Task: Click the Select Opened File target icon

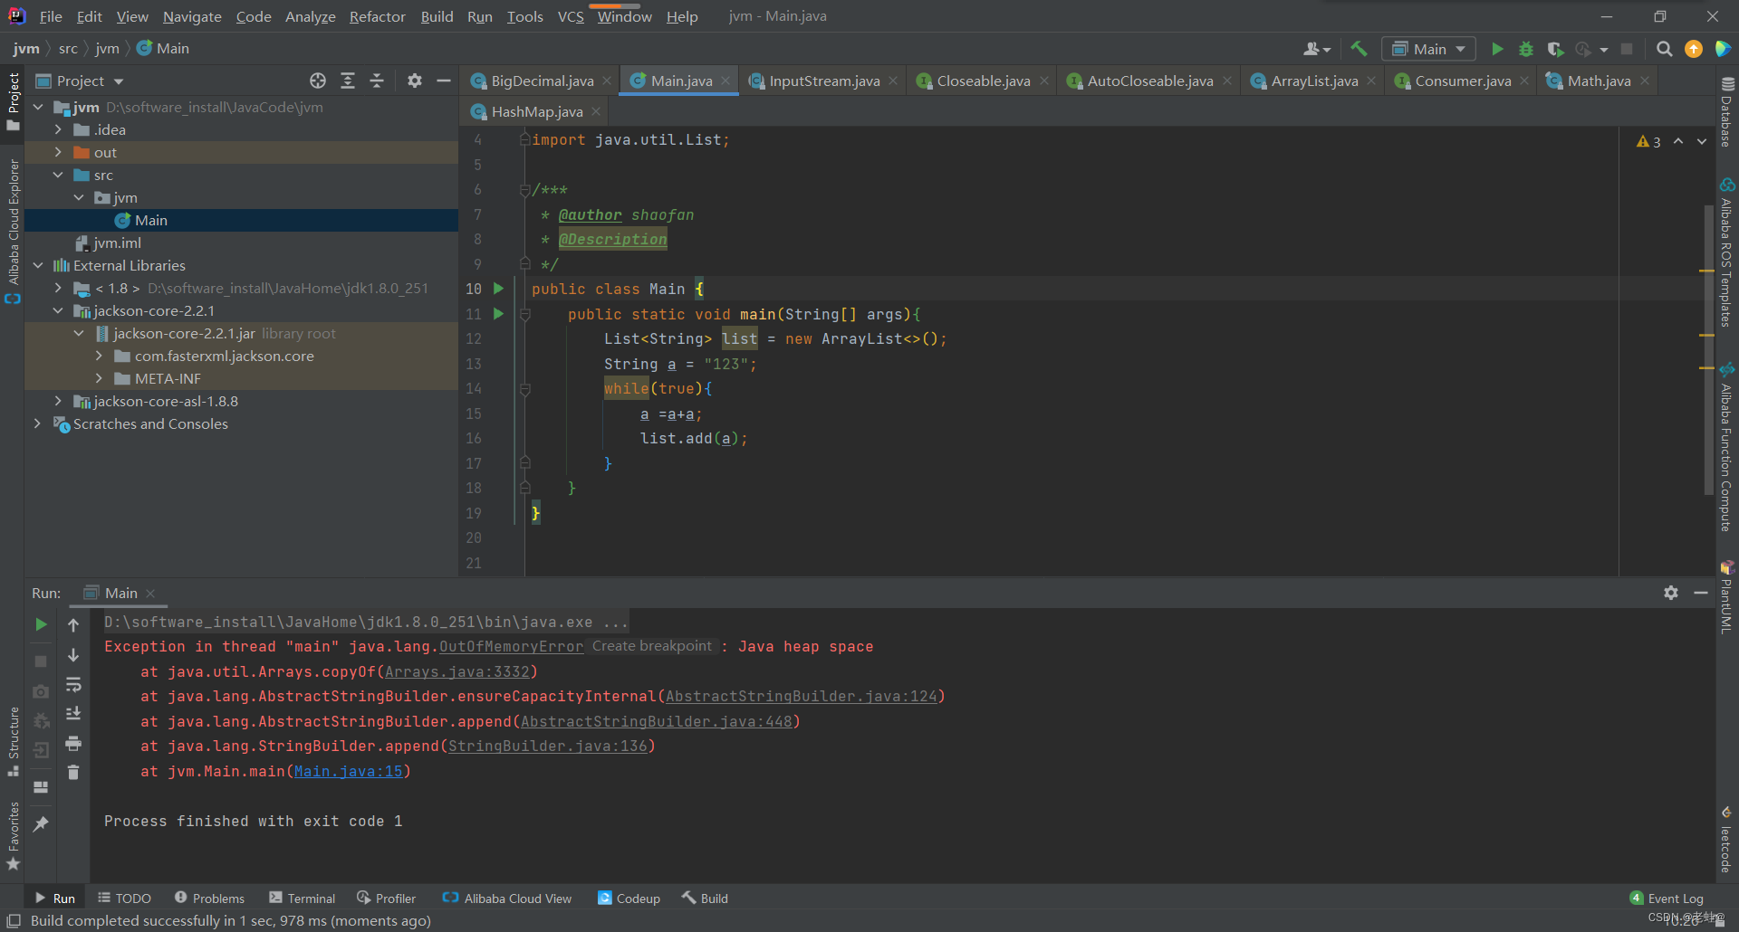Action: coord(318,81)
